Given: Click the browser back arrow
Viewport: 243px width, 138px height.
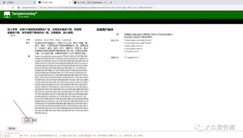Looking at the screenshot, I should coord(3,8).
